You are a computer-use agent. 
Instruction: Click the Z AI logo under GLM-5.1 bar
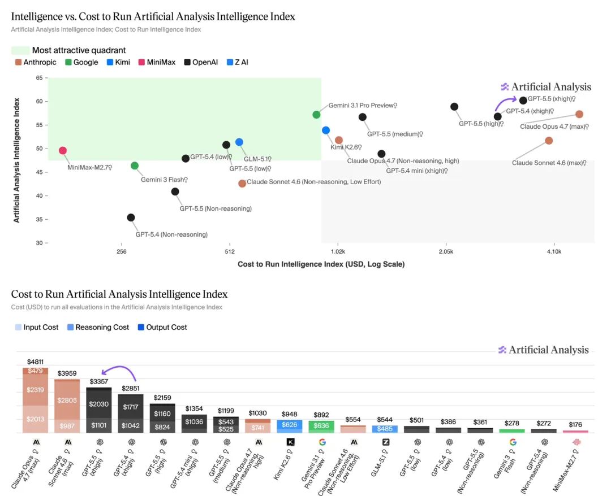(x=386, y=442)
